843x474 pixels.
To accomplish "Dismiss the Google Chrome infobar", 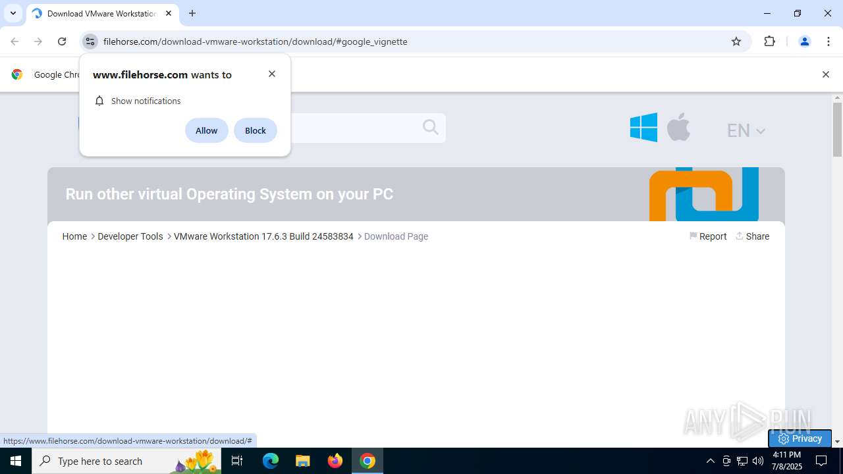I will point(825,74).
